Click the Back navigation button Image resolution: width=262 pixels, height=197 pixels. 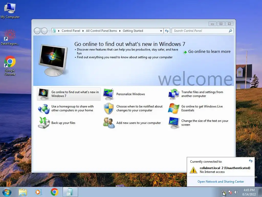click(x=37, y=31)
